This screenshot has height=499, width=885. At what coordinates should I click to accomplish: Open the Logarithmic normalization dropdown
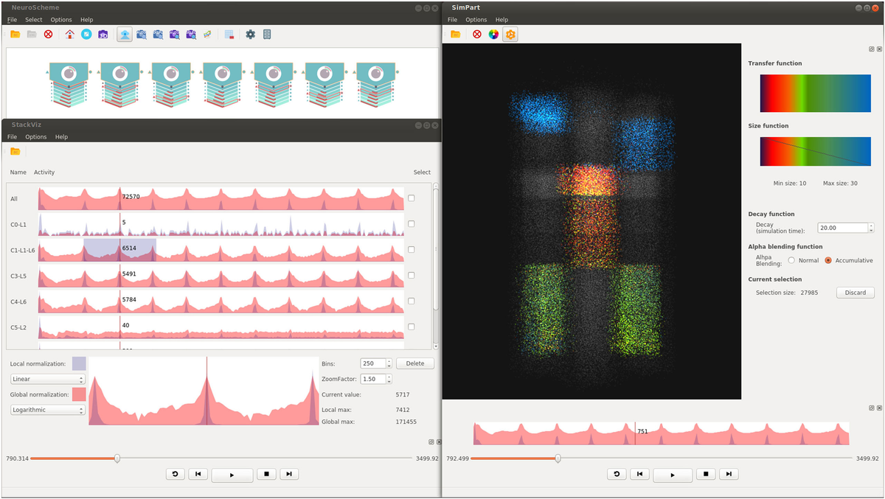coord(47,409)
